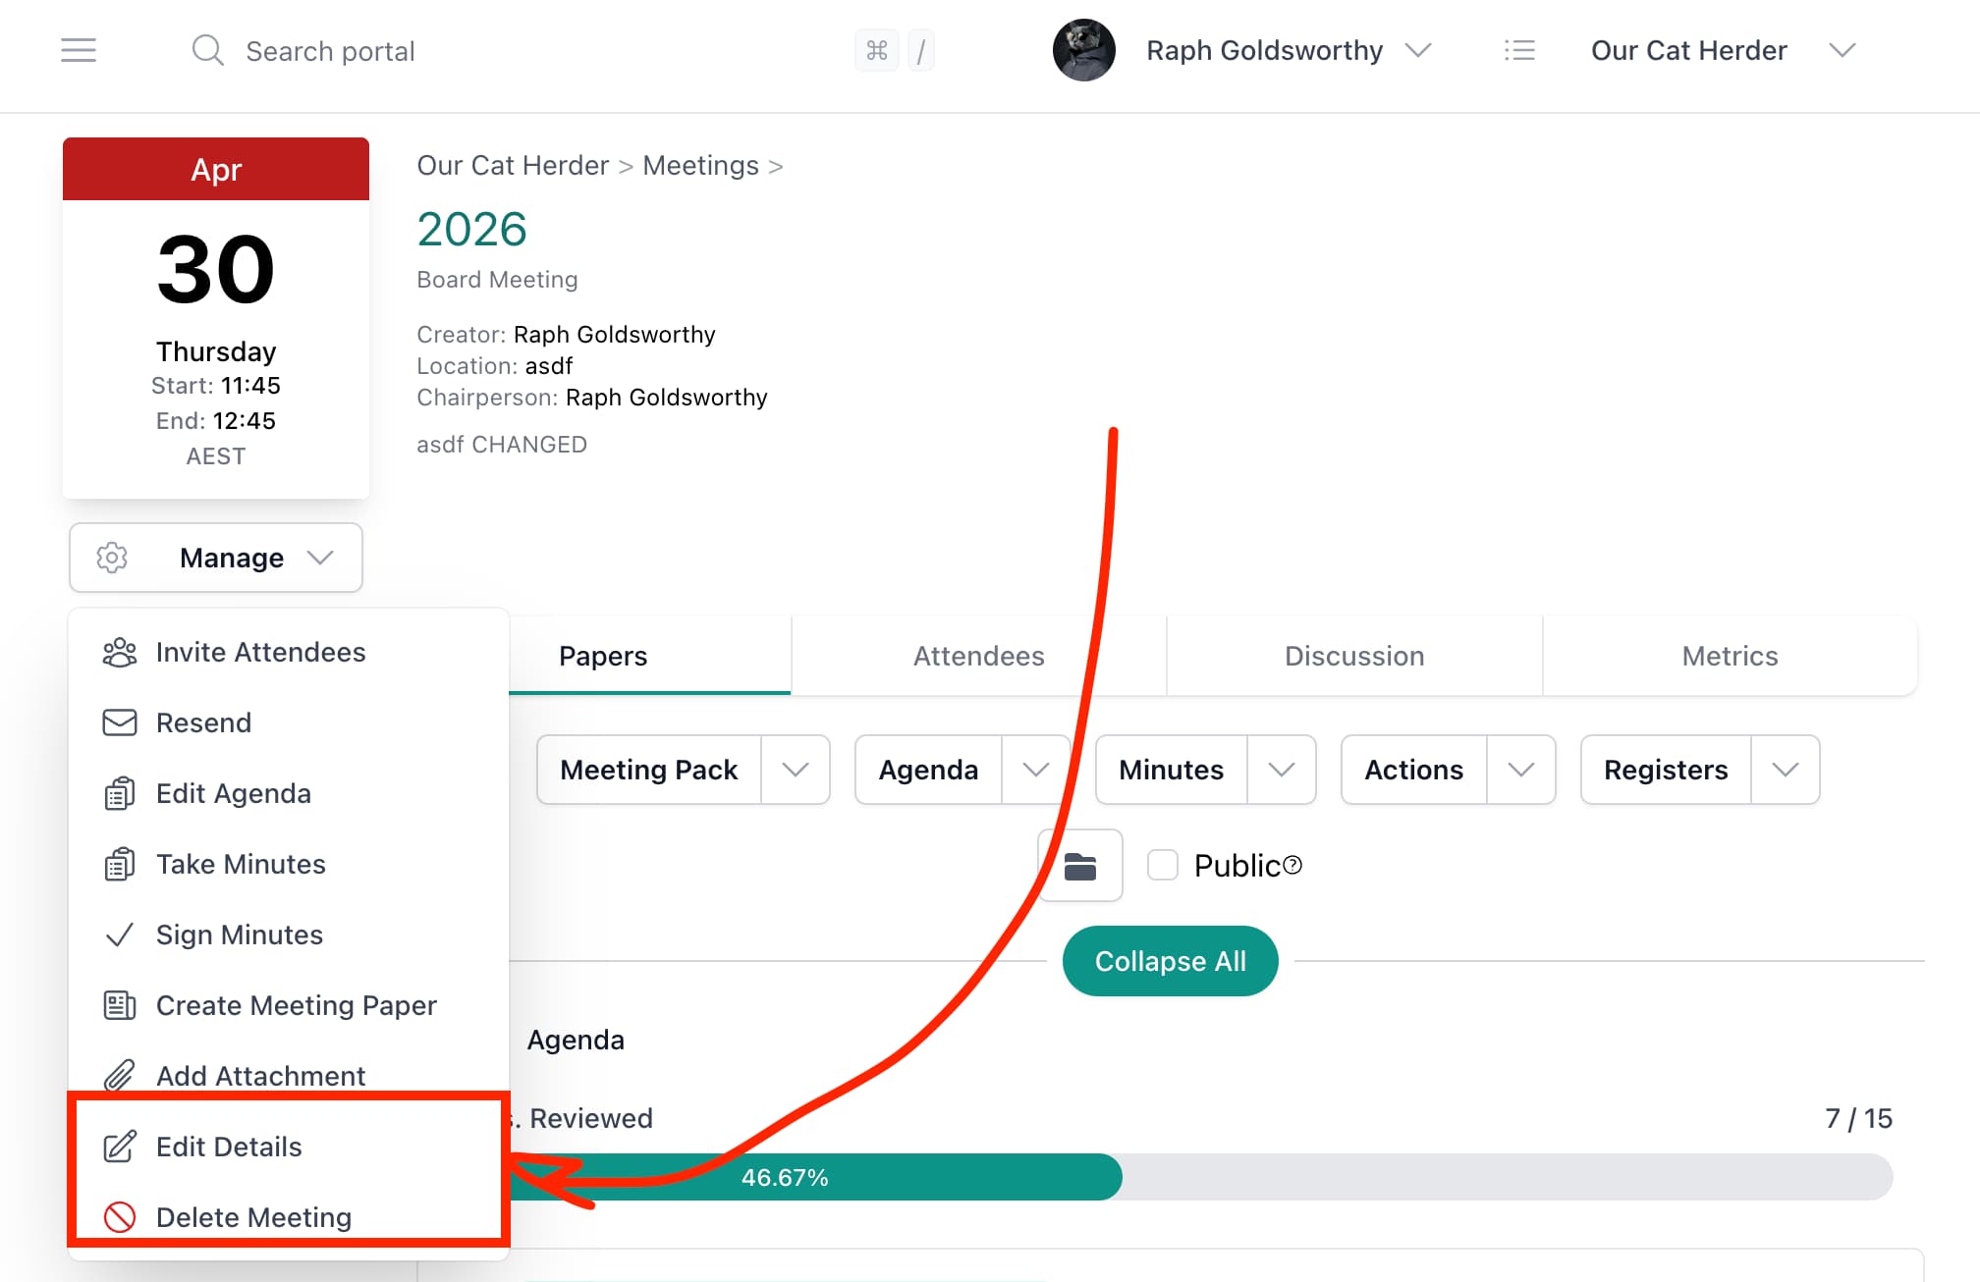Image resolution: width=1980 pixels, height=1282 pixels.
Task: Click the checkmark icon for Sign Minutes
Action: point(119,935)
